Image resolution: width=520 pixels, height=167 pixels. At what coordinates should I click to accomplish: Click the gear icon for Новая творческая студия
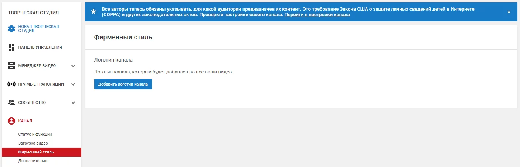[x=11, y=29]
